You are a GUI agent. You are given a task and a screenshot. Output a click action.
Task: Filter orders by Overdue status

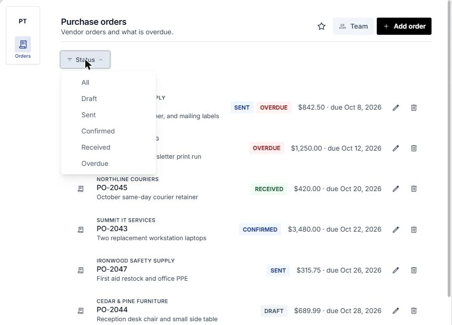(x=109, y=163)
